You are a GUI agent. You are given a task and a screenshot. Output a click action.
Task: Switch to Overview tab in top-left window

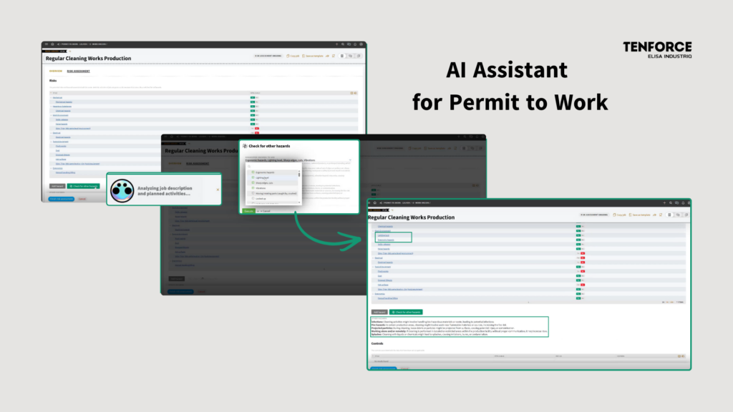[56, 71]
